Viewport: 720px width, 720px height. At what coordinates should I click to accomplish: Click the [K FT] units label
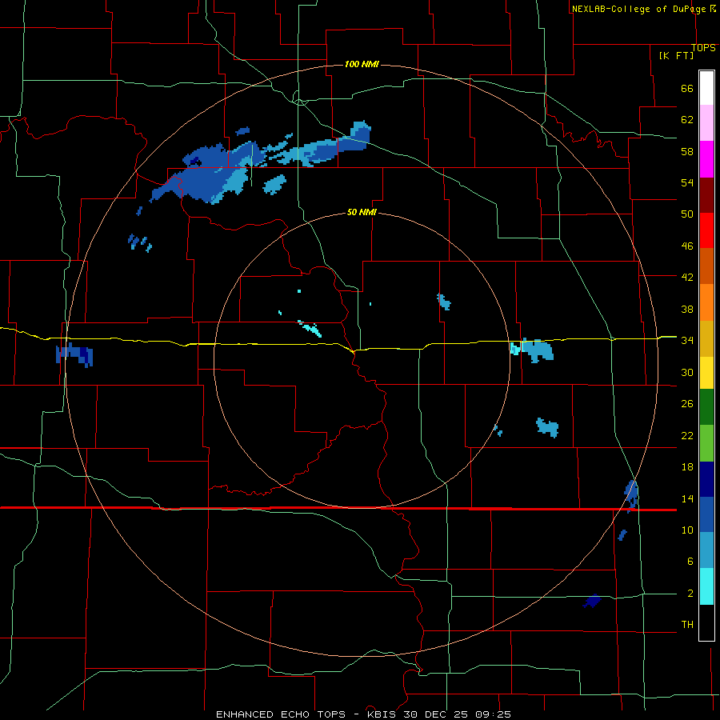[676, 55]
